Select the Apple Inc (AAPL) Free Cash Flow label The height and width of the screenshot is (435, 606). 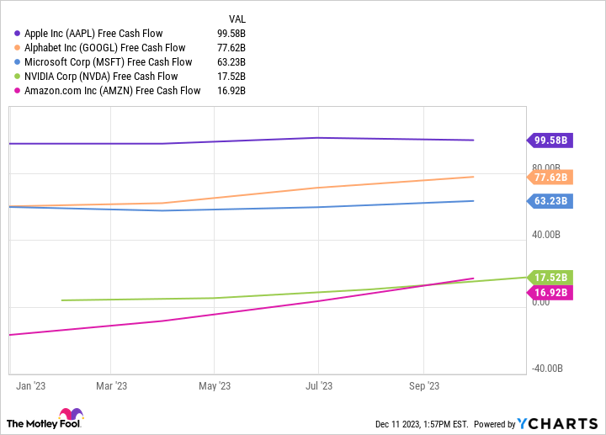(x=93, y=34)
